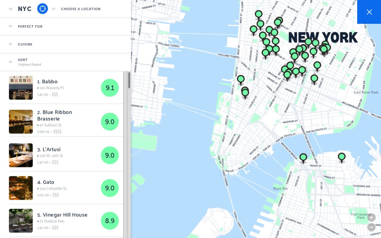381x238 pixels.
Task: Select the map pin near Brooklyn Bridge
Action: [303, 158]
